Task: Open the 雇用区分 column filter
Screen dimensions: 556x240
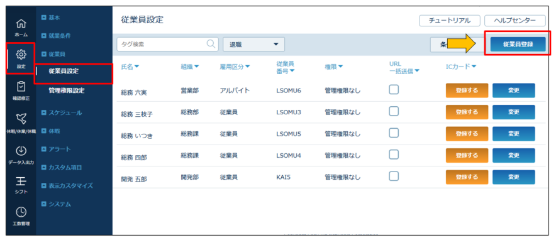Action: [x=235, y=67]
